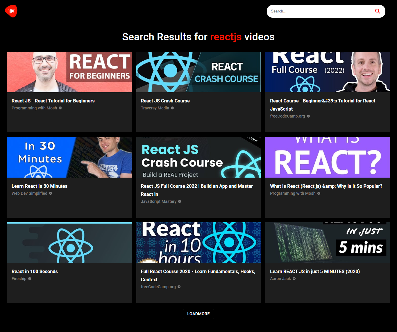The height and width of the screenshot is (332, 397).
Task: Click the verified badge next to Aaron Jack
Action: pos(294,278)
